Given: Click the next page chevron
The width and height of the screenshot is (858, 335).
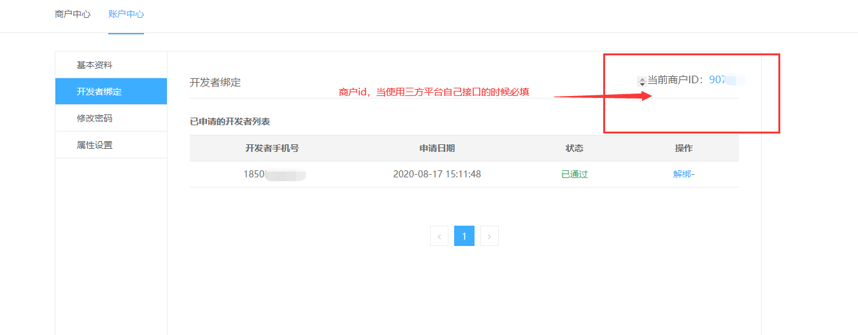Looking at the screenshot, I should click(489, 236).
